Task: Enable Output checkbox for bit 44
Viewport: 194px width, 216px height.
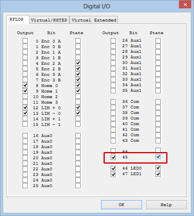Action: tap(113, 151)
